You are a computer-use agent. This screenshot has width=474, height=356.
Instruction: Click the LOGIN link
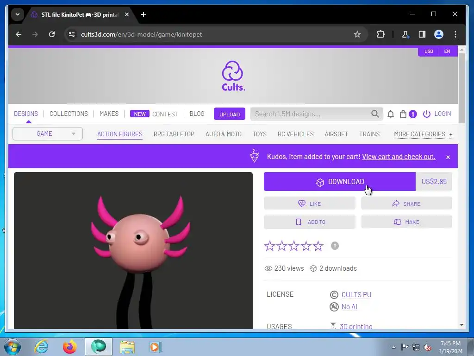(x=437, y=114)
